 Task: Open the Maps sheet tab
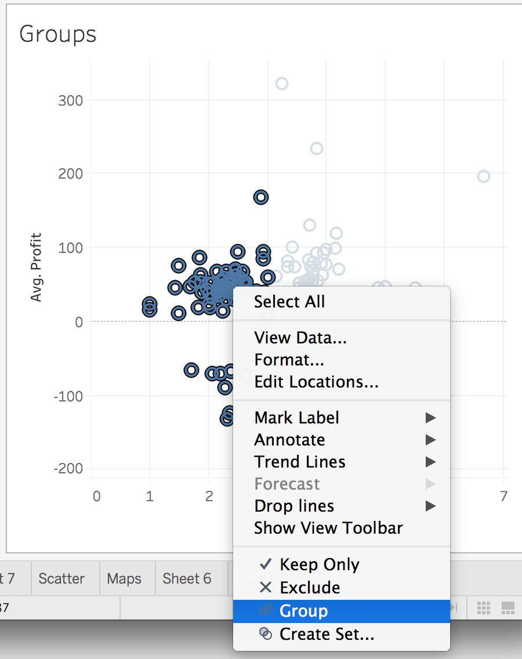(x=124, y=578)
